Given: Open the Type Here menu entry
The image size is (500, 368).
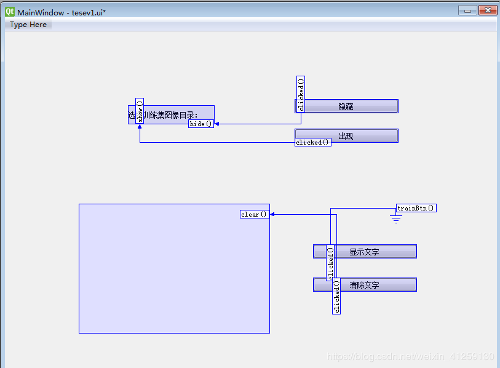Looking at the screenshot, I should click(x=27, y=25).
